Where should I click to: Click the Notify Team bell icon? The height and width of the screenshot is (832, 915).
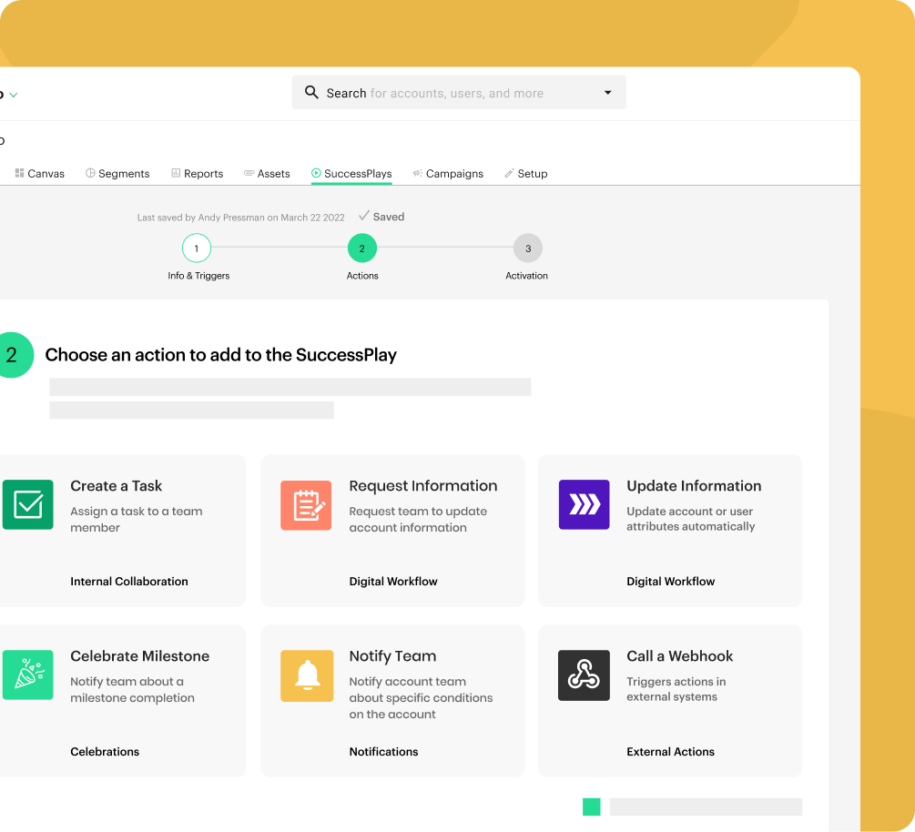pos(307,675)
